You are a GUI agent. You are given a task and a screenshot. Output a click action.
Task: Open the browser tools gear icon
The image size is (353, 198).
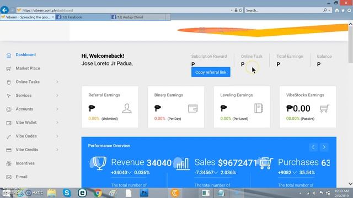349,10
